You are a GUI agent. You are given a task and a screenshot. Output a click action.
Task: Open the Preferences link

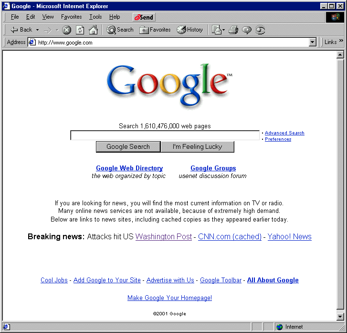tap(278, 139)
